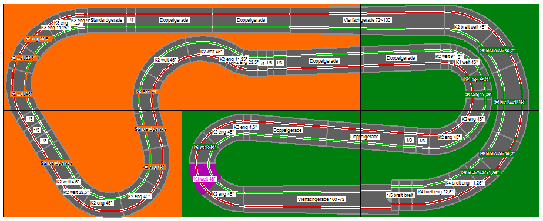Screen dimensions: 543x221
Task: Choose the K4 breit eng 11.25° label
Action: point(465,183)
